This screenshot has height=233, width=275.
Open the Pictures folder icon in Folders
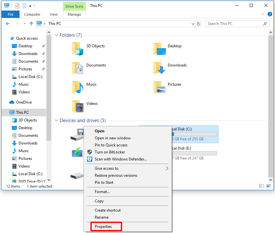pyautogui.click(x=159, y=87)
